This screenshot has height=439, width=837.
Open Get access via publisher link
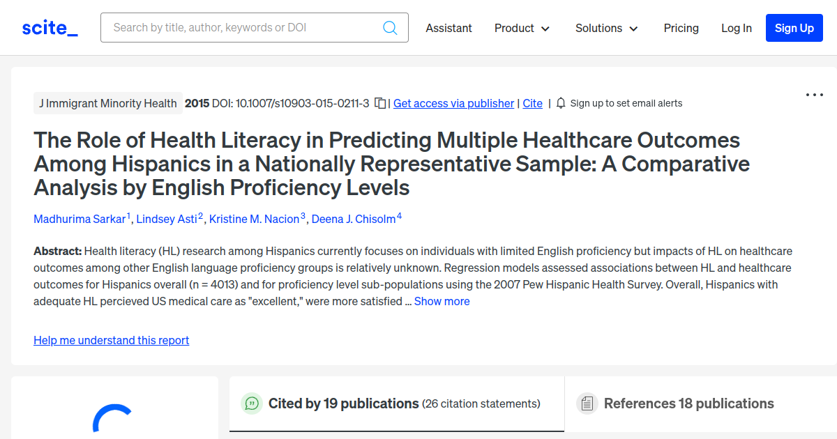coord(453,103)
